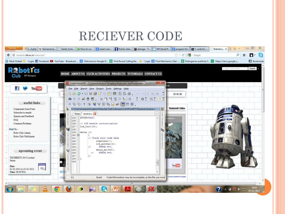Expand the overflow chevron after the info icon
This screenshot has width=285, height=214.
coord(137,99)
